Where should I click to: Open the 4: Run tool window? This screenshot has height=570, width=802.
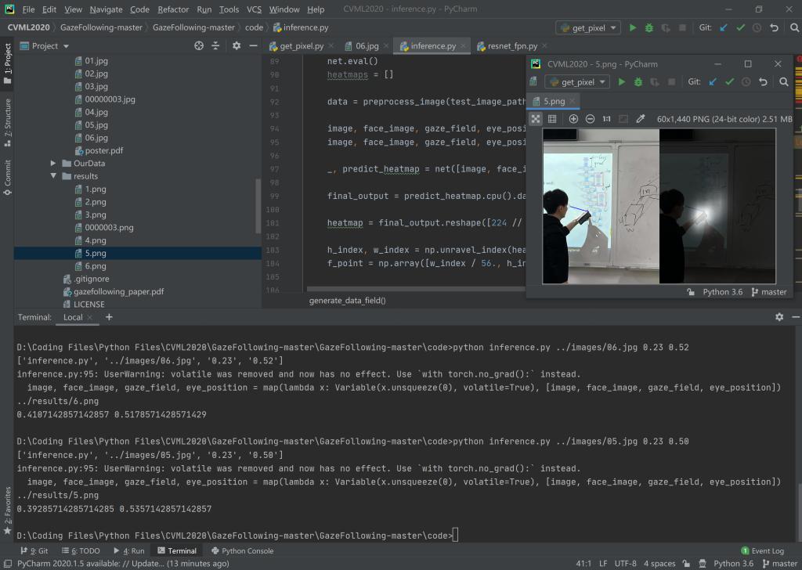coord(129,550)
